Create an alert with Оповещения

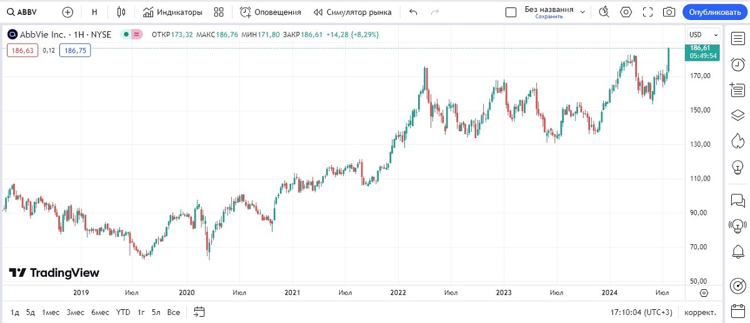pos(270,12)
